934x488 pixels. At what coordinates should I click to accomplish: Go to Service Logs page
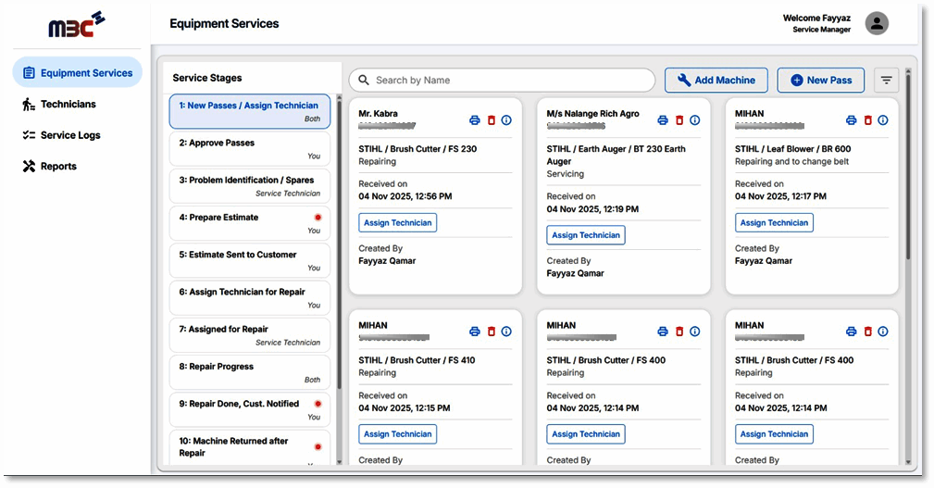pyautogui.click(x=70, y=135)
